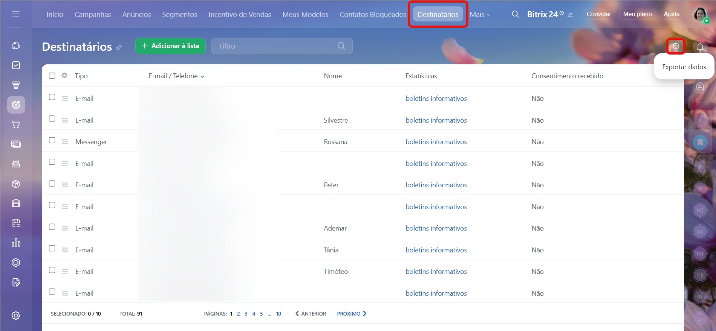The image size is (716, 331).
Task: Toggle the select-all checkbox in table header
Action: 52,76
